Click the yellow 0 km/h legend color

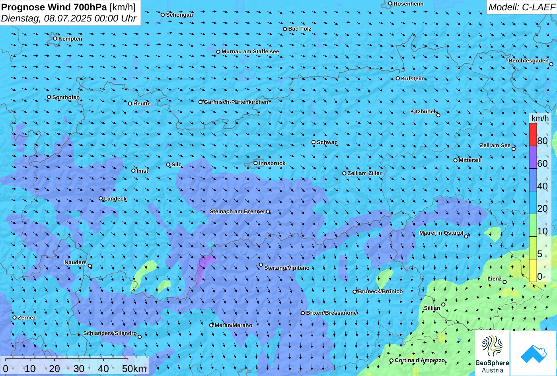[x=533, y=271]
